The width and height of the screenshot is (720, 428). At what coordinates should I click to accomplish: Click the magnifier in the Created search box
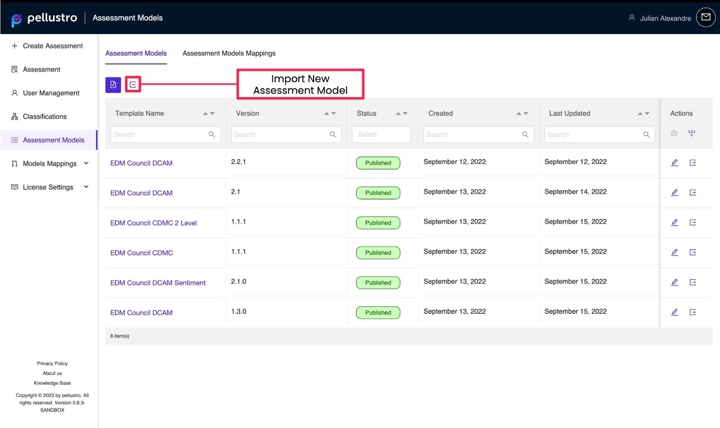click(x=525, y=135)
